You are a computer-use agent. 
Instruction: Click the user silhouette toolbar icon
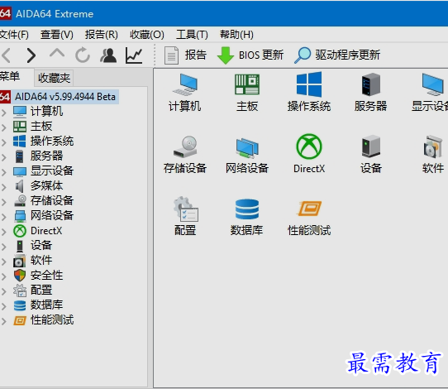108,55
